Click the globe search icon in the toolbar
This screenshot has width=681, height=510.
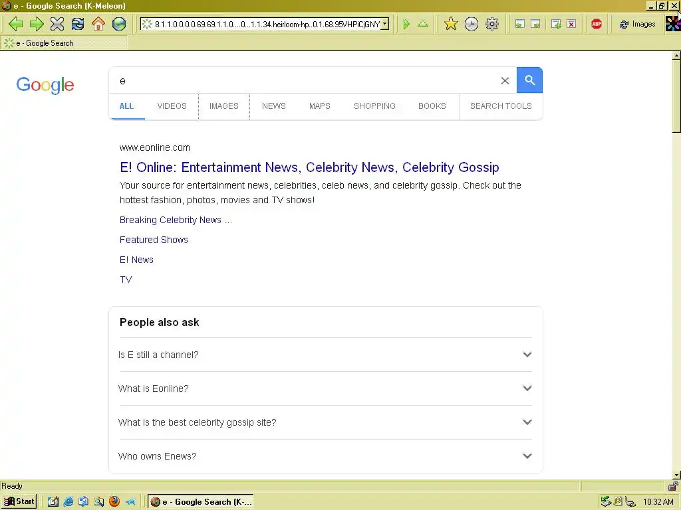click(x=119, y=24)
